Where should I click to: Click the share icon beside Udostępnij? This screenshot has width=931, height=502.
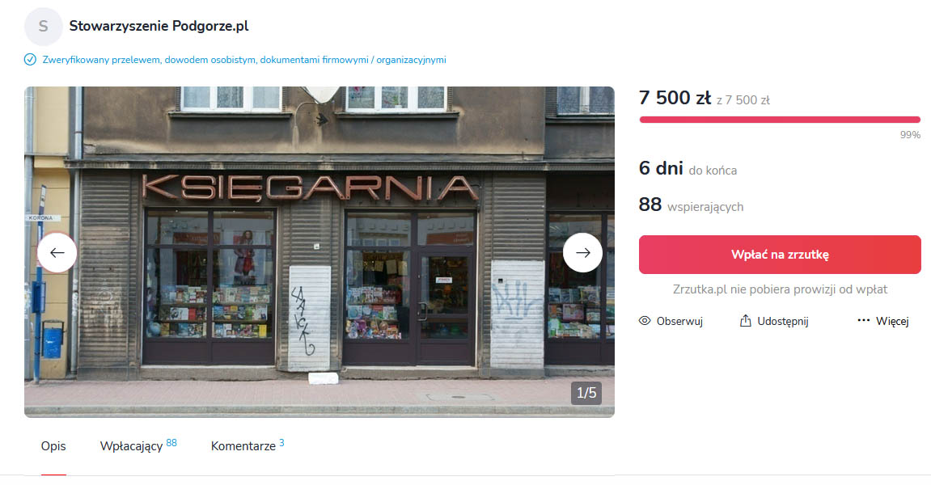coord(745,321)
